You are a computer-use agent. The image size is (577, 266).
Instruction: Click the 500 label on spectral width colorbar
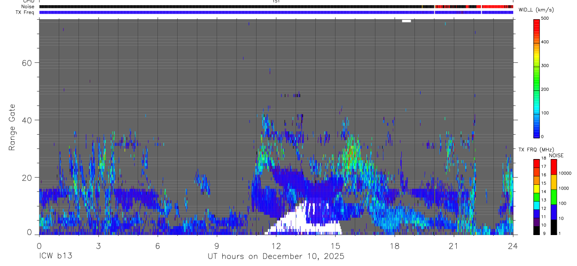pyautogui.click(x=545, y=18)
